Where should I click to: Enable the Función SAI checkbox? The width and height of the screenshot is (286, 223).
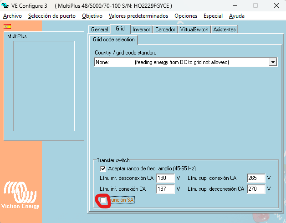(103, 200)
